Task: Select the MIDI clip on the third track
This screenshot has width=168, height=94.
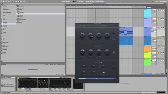Action: coord(126,31)
